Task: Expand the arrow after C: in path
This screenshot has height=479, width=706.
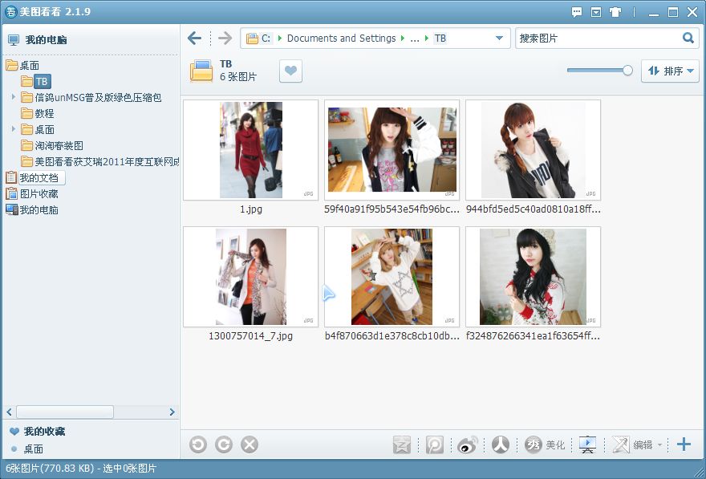Action: click(280, 39)
